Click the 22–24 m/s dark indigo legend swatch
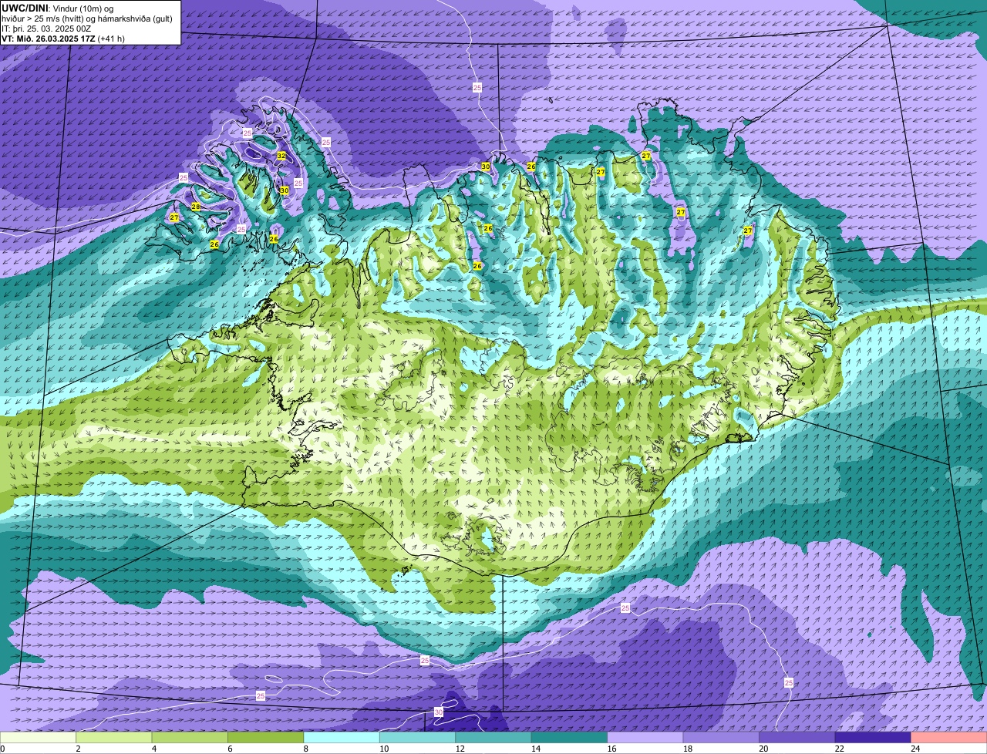This screenshot has width=987, height=754. [873, 737]
